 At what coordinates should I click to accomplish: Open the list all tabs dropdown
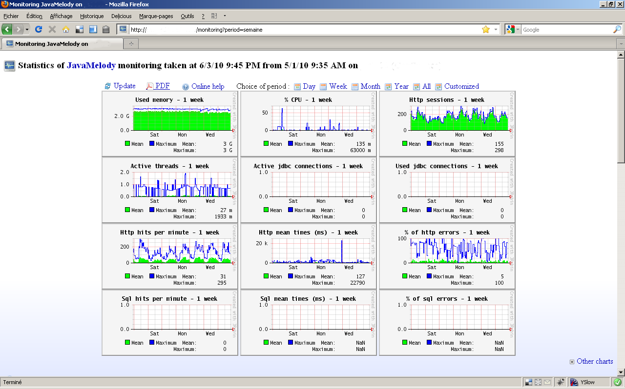point(621,44)
